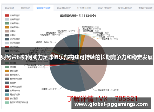
Task: Go to the 好友增长统计 tab
Action: click(64, 8)
